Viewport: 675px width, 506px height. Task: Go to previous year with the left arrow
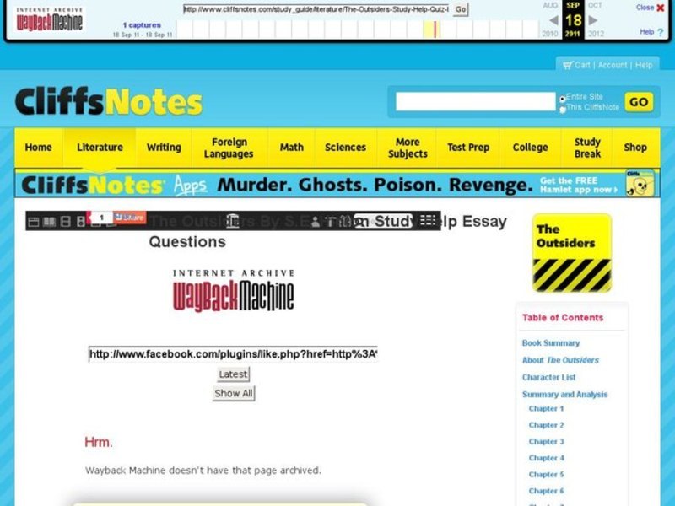tap(554, 19)
